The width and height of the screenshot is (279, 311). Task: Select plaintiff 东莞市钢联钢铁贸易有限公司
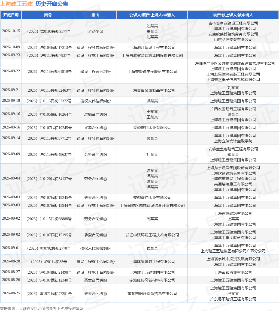tap(152, 294)
